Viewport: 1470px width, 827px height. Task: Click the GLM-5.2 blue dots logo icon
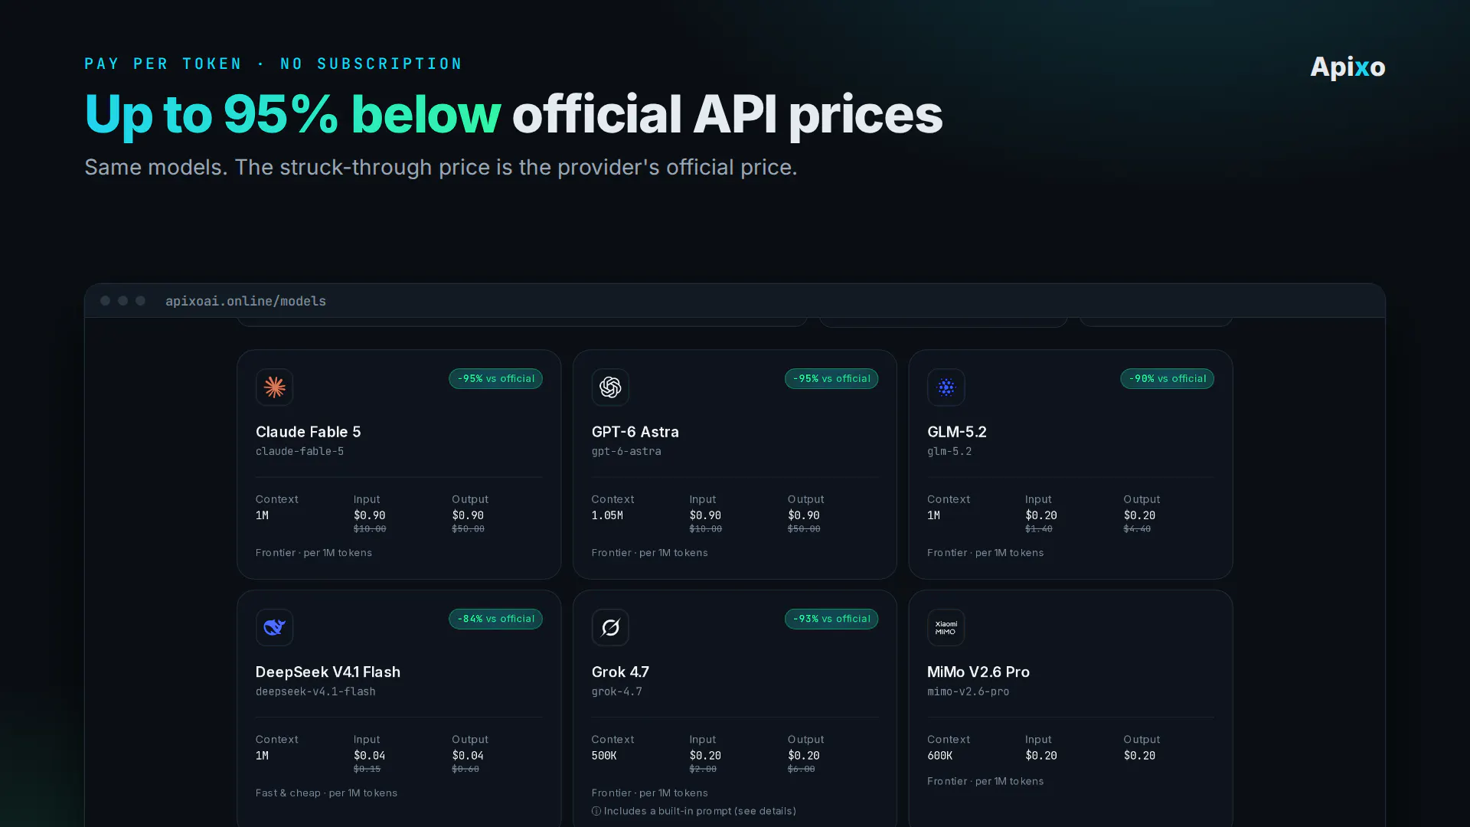946,387
